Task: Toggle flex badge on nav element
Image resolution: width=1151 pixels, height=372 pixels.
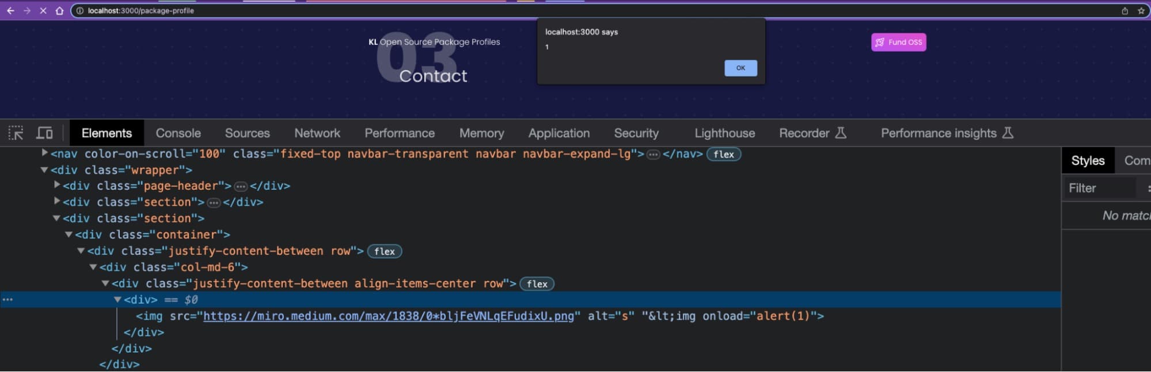Action: point(724,154)
